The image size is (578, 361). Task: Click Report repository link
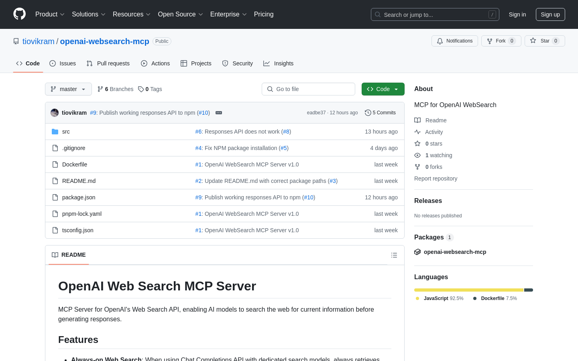[x=436, y=178]
